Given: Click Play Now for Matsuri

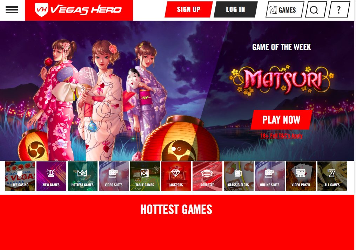Looking at the screenshot, I should [x=282, y=120].
